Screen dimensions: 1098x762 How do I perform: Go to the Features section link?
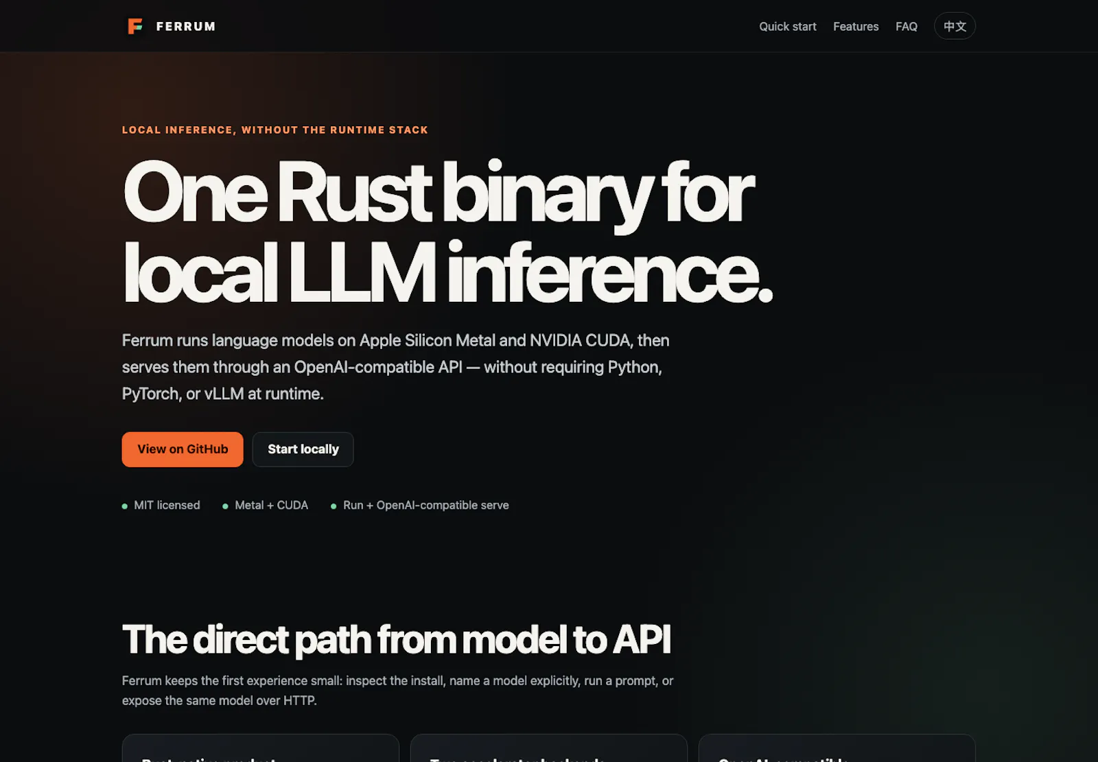click(856, 26)
